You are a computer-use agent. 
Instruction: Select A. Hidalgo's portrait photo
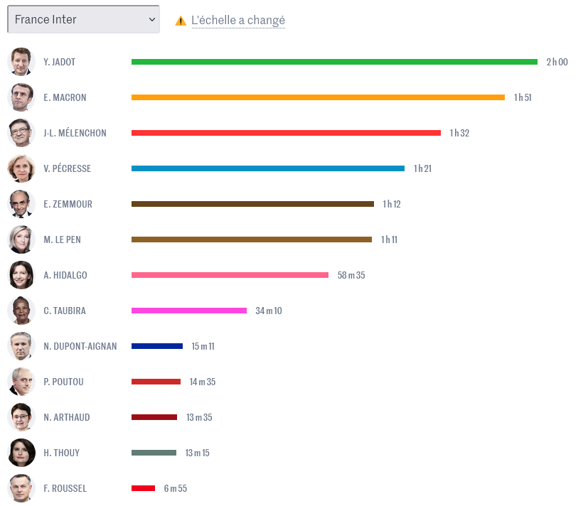point(21,275)
